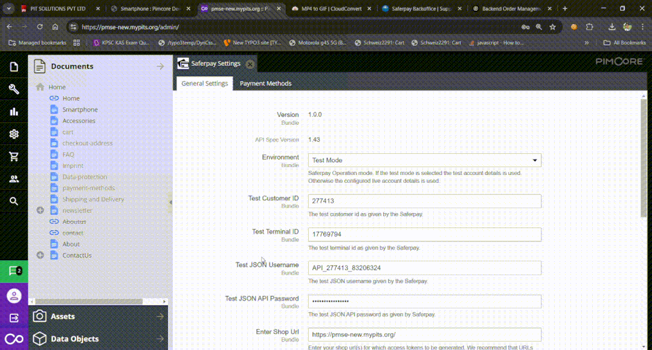Click the Test Terminal ID field
This screenshot has width=652, height=350.
(x=425, y=234)
